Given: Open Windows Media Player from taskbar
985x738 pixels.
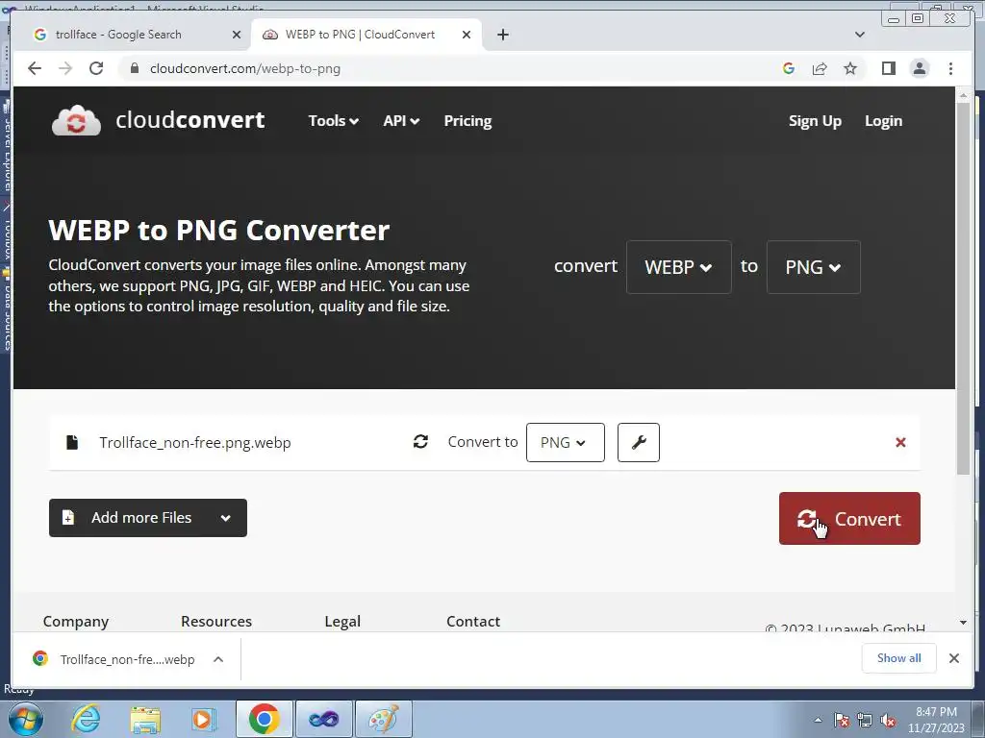Looking at the screenshot, I should (x=203, y=719).
